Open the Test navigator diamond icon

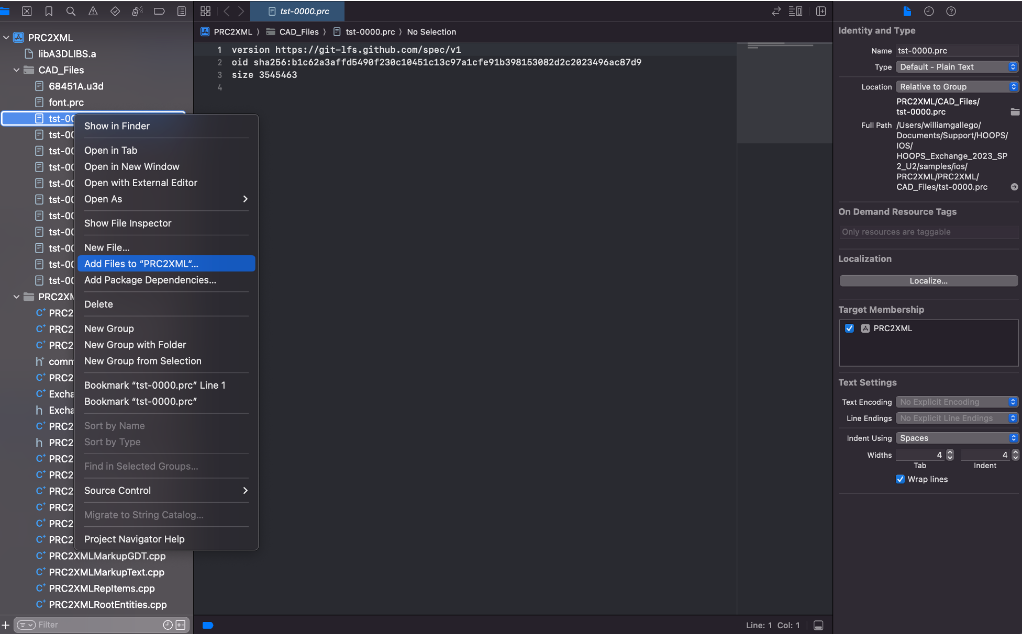115,11
